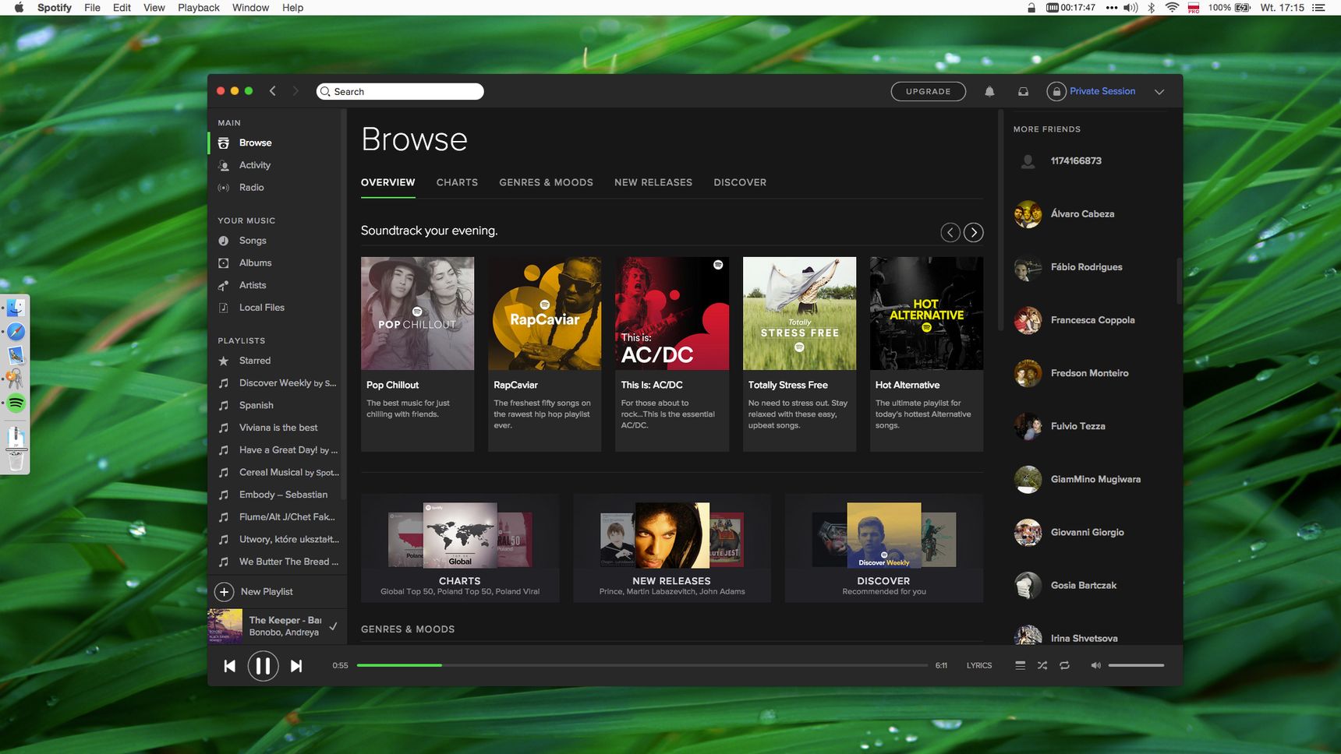Adjust the volume slider
Viewport: 1341px width, 754px height.
point(1136,665)
